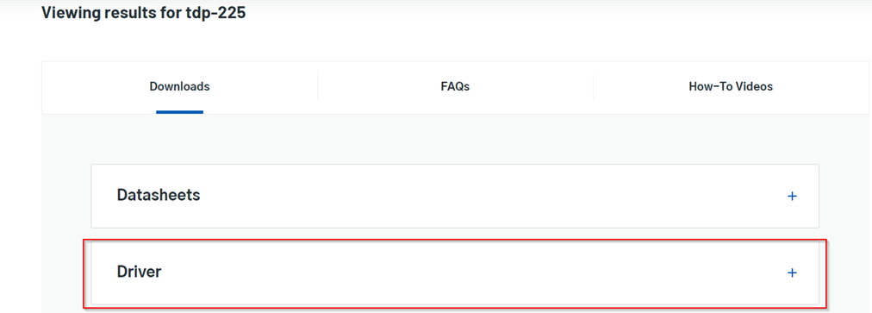
Task: Click the Driver heading text
Action: (x=139, y=272)
